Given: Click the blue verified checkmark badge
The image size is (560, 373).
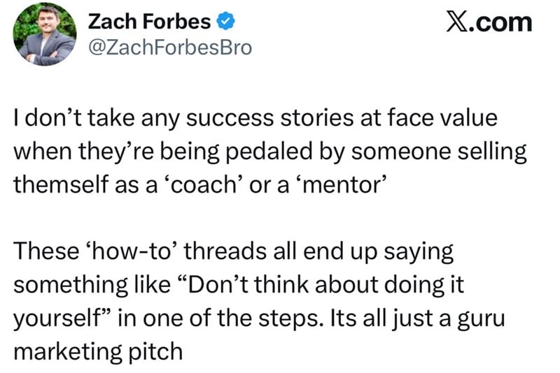Looking at the screenshot, I should click(x=225, y=22).
